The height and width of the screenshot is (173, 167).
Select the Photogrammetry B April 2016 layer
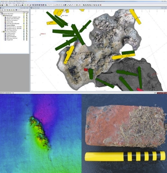point(14,29)
